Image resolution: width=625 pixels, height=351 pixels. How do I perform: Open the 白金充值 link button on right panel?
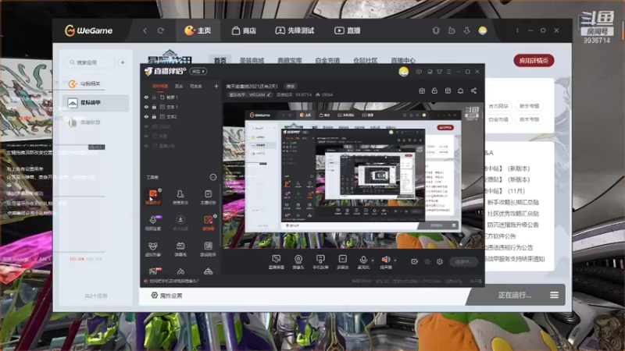click(x=498, y=119)
